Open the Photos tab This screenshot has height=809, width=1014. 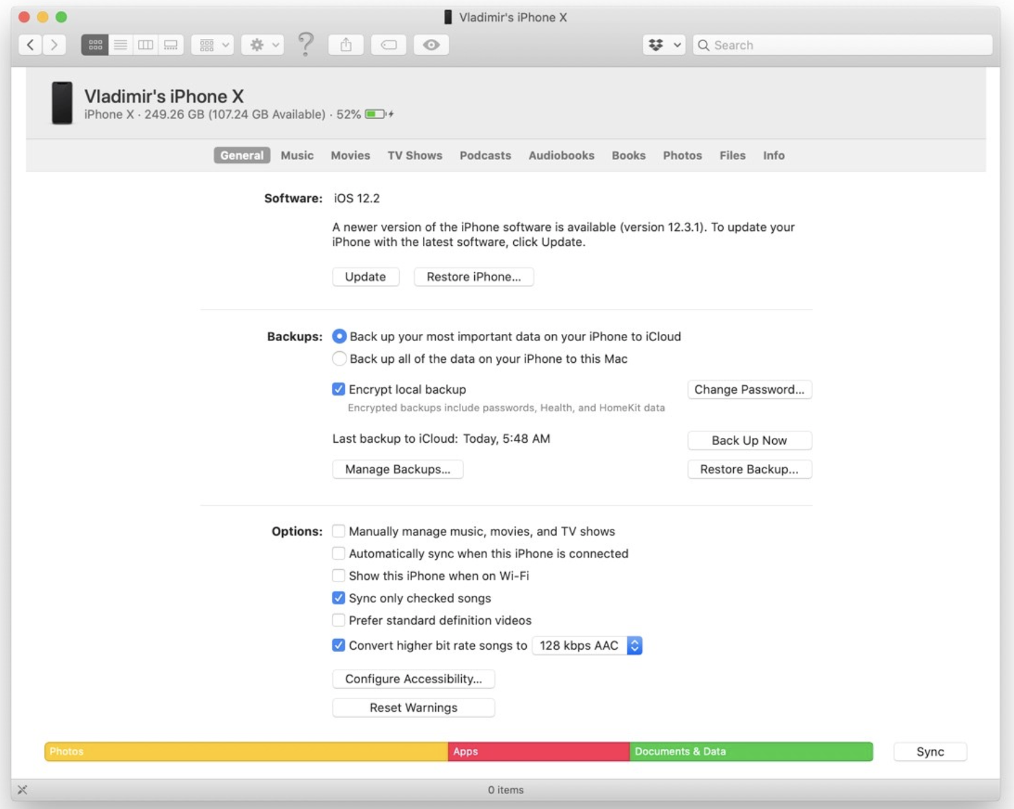coord(682,156)
